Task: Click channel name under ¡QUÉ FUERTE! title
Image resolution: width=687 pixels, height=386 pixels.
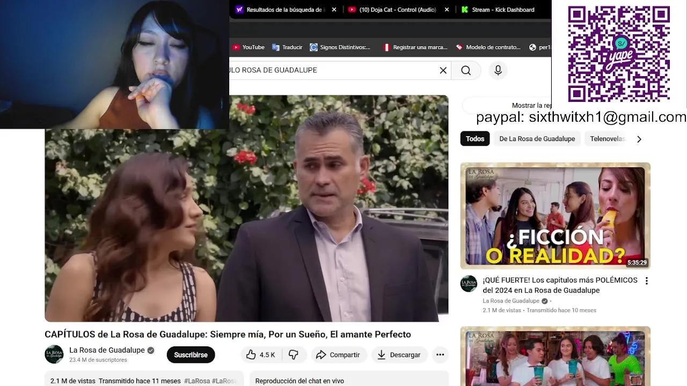Action: (x=511, y=301)
